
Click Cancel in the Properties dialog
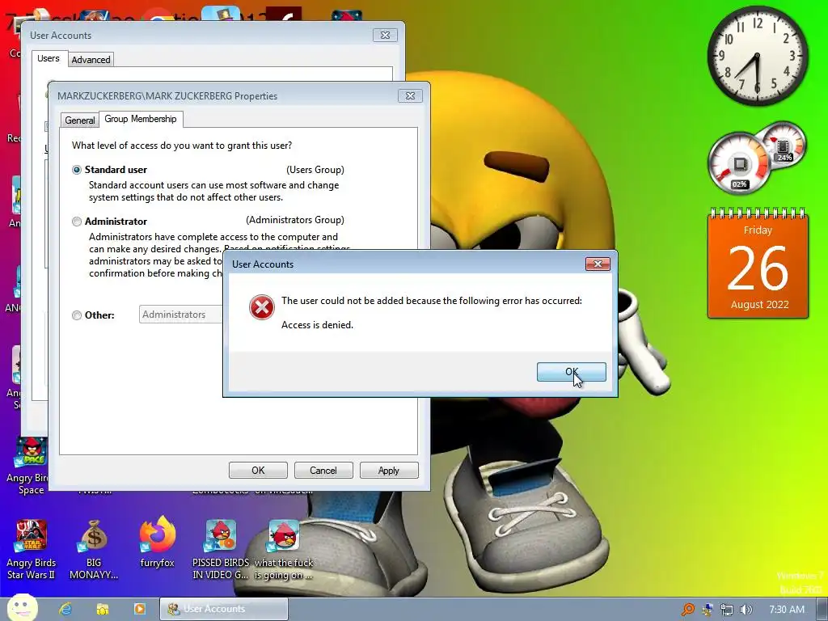point(323,470)
